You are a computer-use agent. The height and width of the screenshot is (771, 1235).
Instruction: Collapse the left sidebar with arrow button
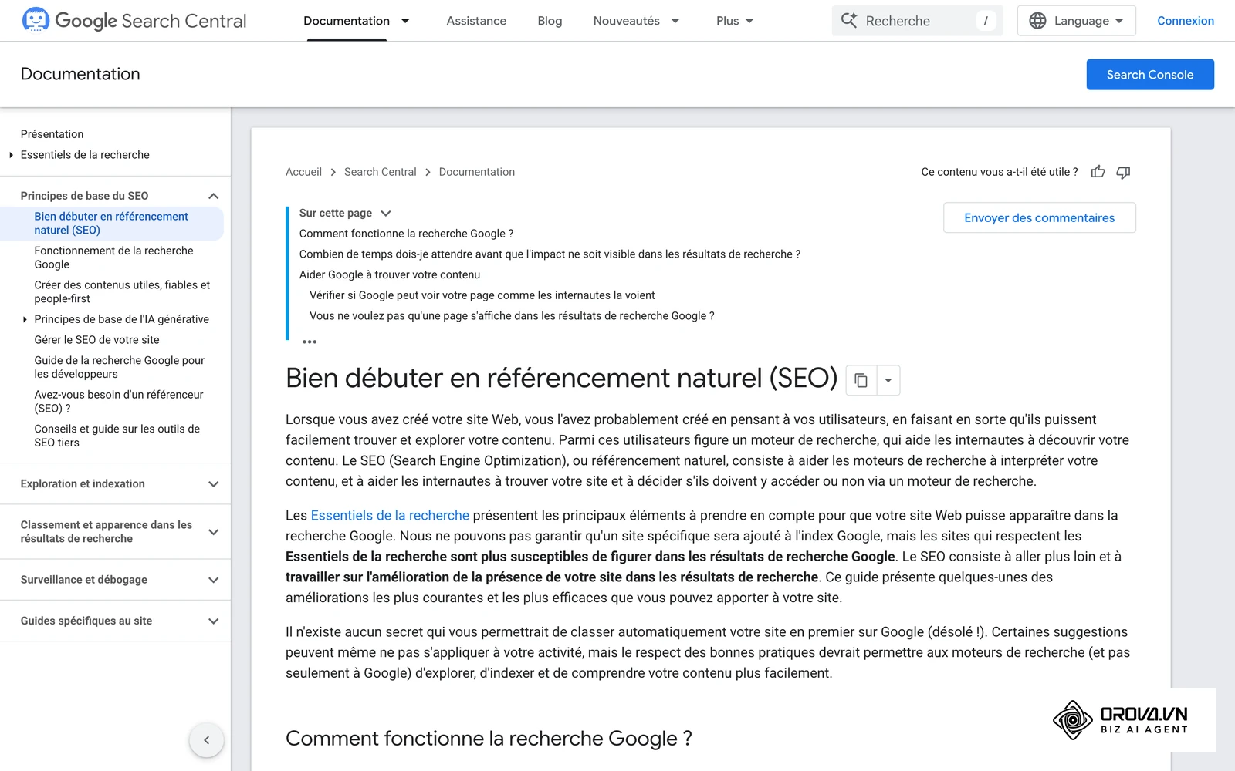point(207,740)
